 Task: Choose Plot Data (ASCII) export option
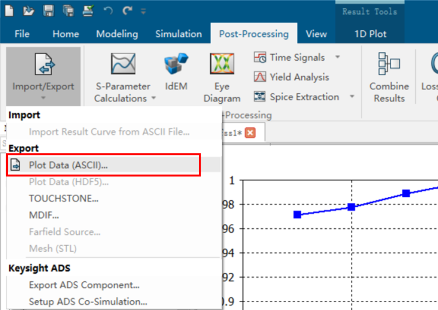tap(114, 165)
